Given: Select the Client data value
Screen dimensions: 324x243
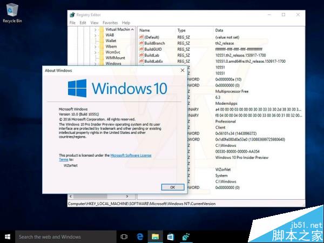Looking at the screenshot, I should click(220, 127).
